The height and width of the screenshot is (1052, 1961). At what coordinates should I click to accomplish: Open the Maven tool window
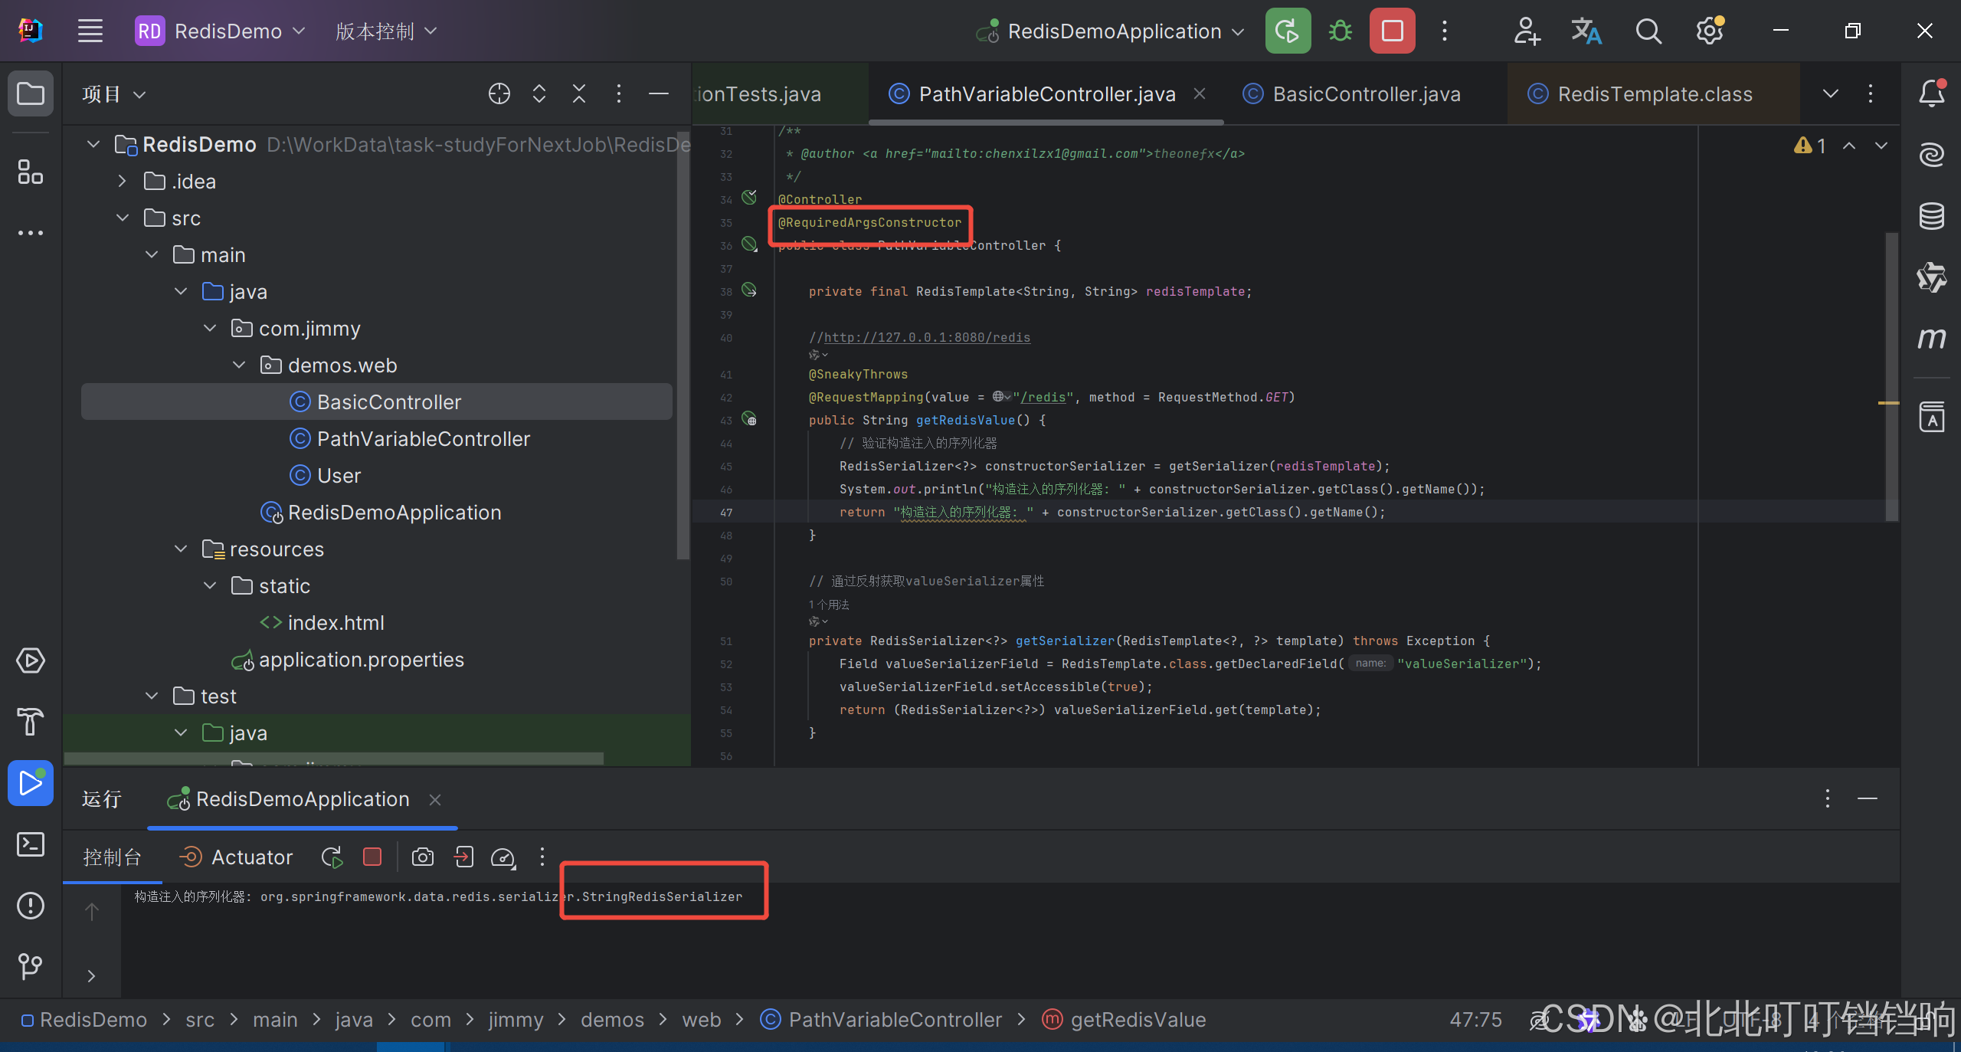tap(1931, 338)
